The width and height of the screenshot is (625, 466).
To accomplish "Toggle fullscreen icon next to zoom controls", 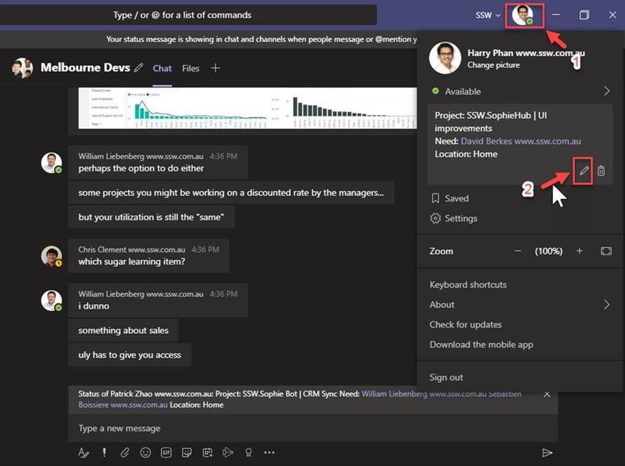I will click(x=606, y=251).
